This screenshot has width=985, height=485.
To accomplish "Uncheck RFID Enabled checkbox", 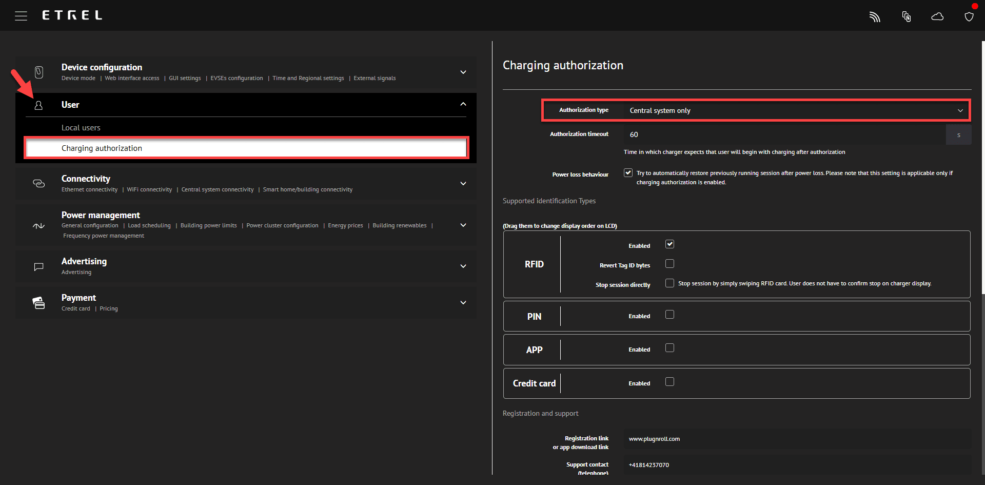I will (669, 244).
